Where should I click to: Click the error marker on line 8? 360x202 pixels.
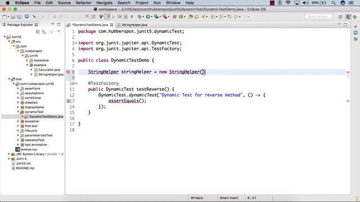[x=68, y=72]
